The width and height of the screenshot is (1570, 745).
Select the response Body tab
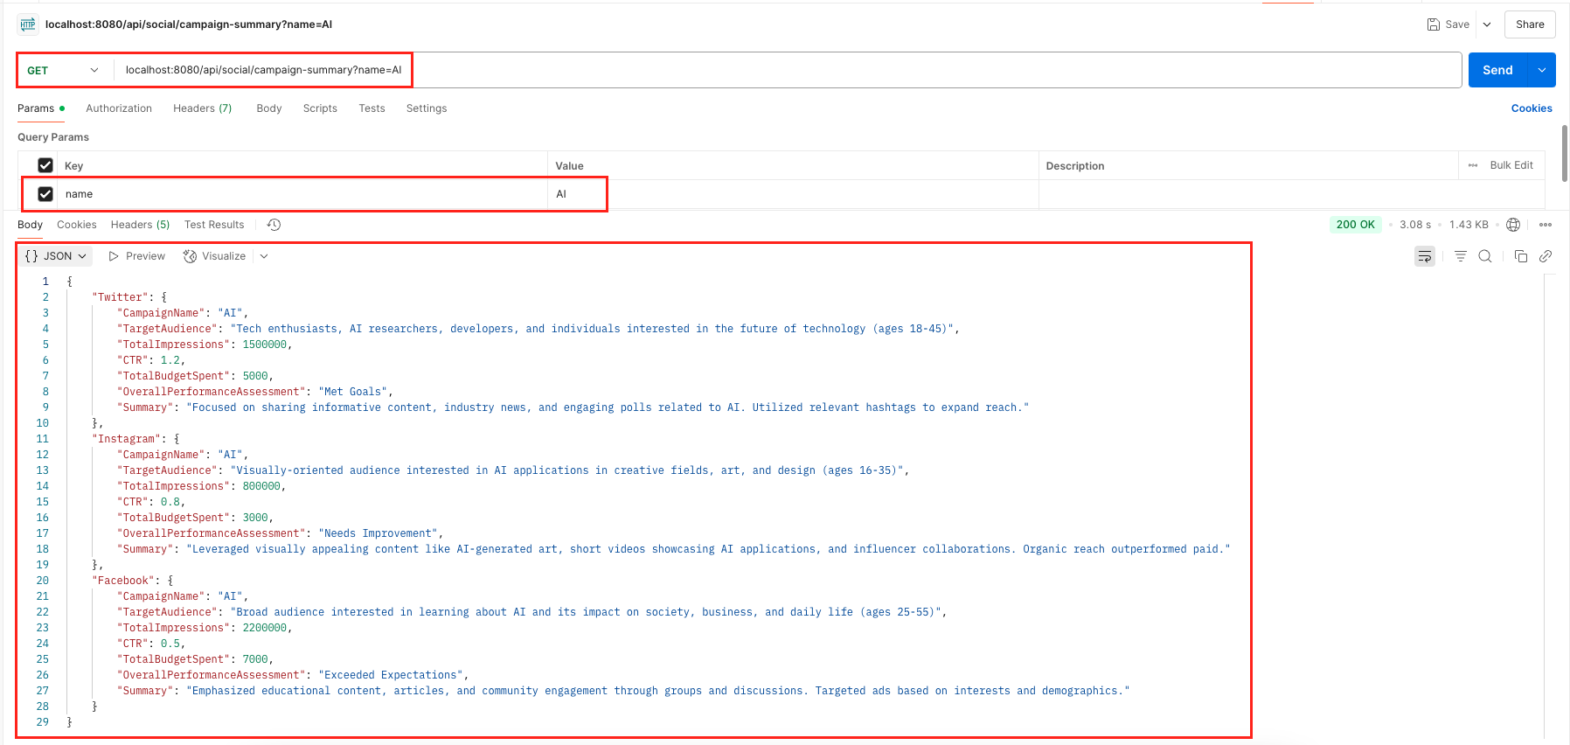(30, 225)
